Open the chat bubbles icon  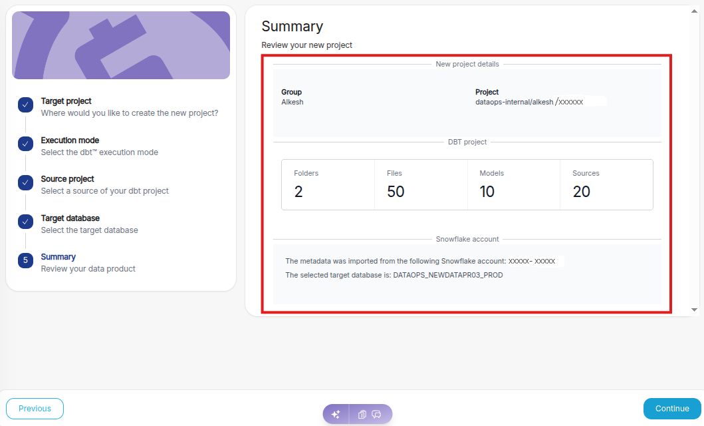click(376, 414)
